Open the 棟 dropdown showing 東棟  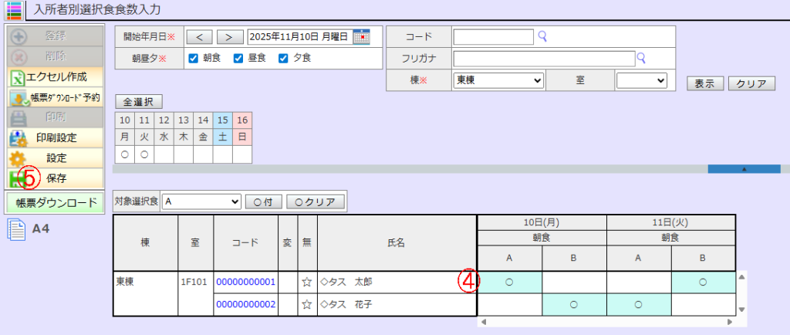pyautogui.click(x=498, y=80)
